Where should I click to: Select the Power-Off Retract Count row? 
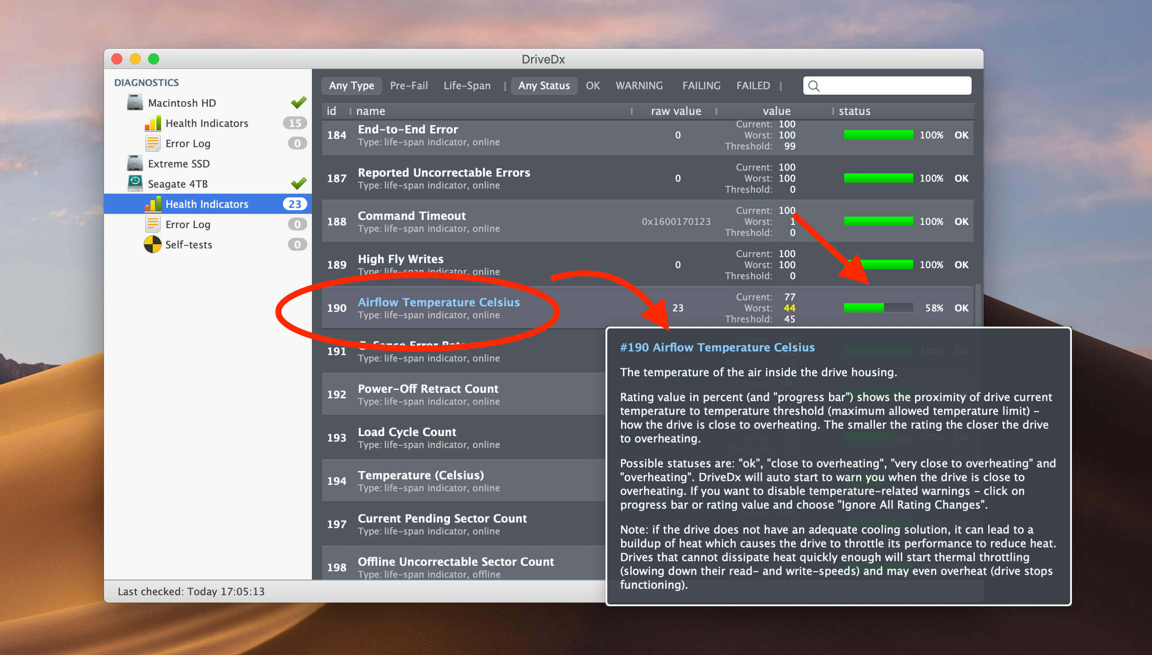pyautogui.click(x=463, y=394)
